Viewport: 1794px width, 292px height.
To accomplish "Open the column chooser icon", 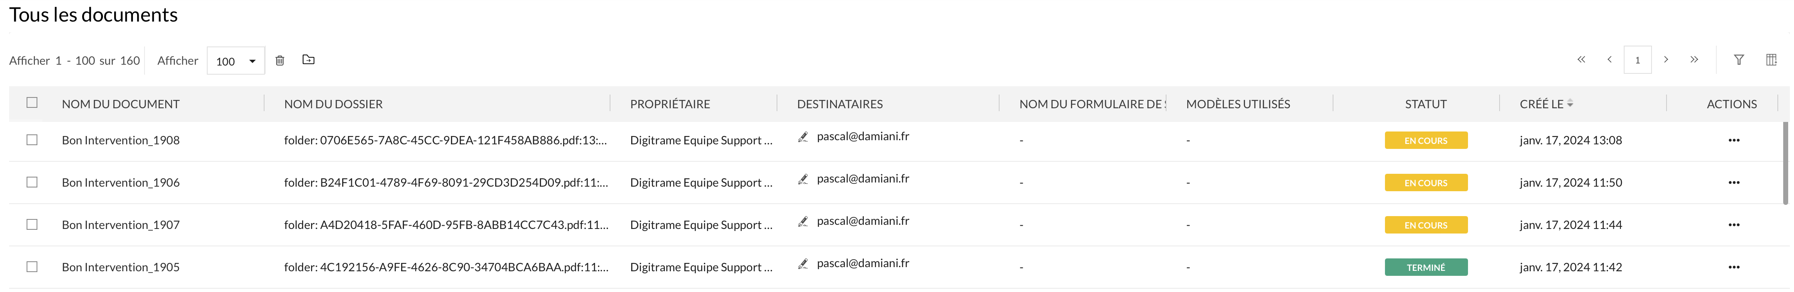I will click(1771, 60).
